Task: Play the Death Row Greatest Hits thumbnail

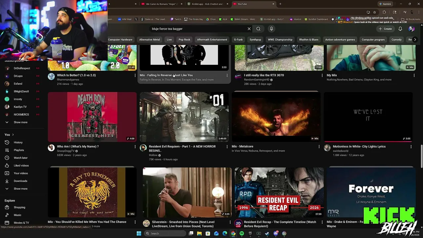Action: [92, 117]
